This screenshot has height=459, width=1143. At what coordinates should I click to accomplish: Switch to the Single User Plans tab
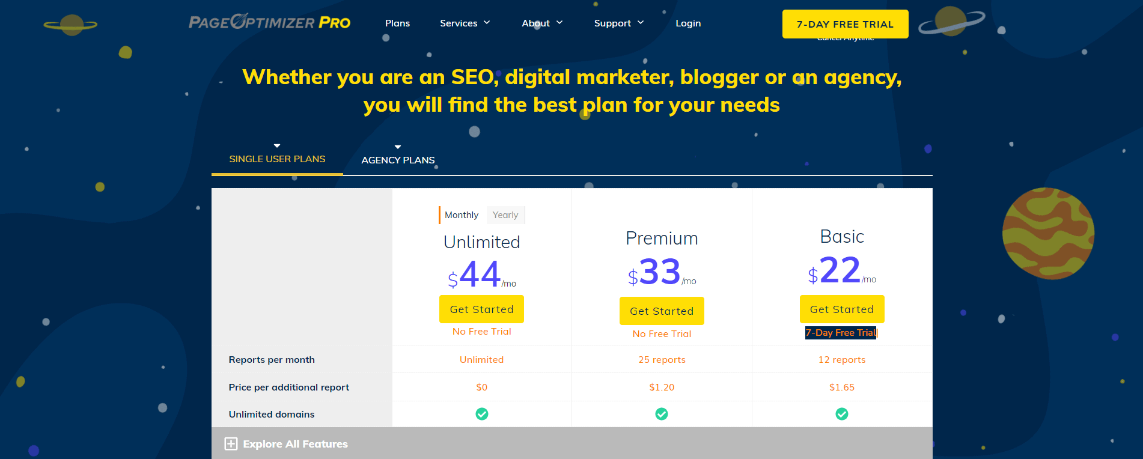tap(277, 159)
